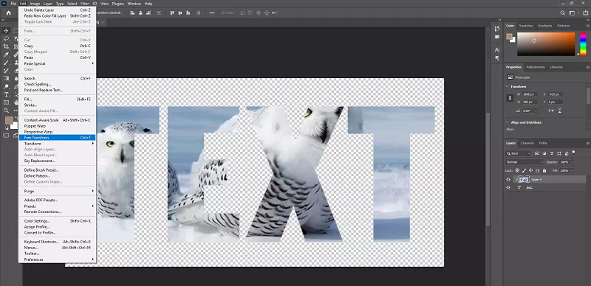Choose Sky Replacement menu item

(58, 161)
